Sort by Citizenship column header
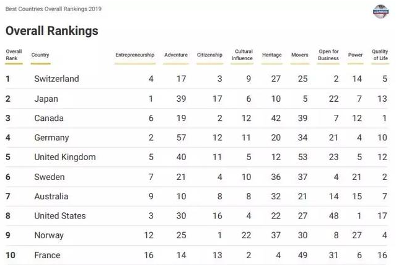Viewport: 396px width, 265px height. [209, 55]
